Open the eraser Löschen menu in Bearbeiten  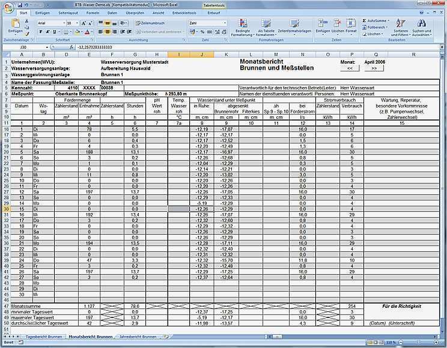coord(372,34)
